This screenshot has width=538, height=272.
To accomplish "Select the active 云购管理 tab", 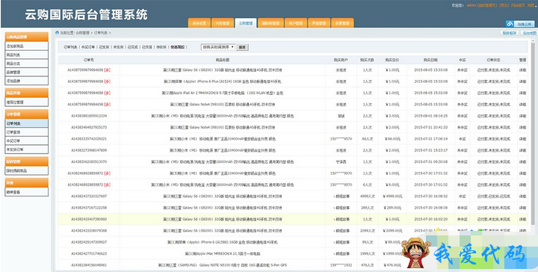I will (x=246, y=23).
